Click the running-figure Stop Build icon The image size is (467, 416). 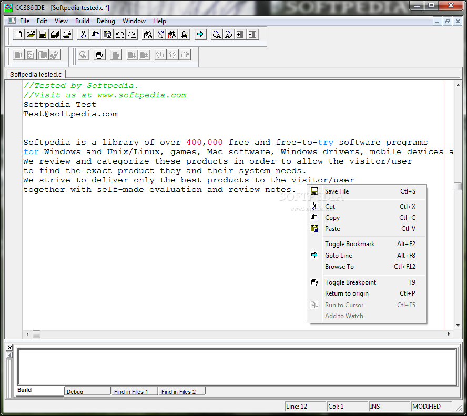(x=55, y=55)
